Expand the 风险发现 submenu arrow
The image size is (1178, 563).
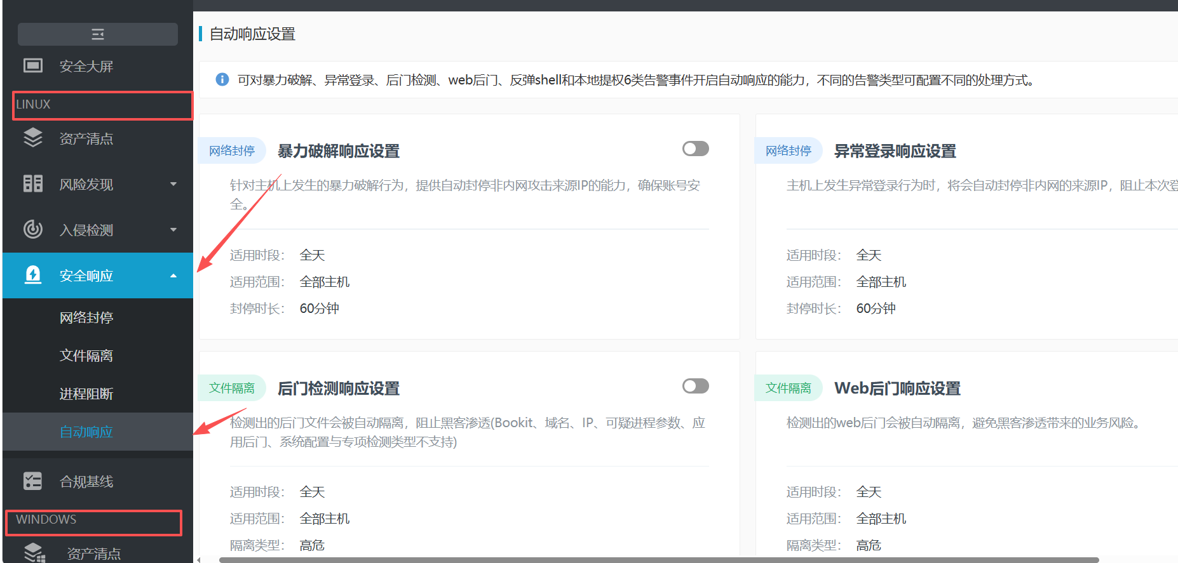[173, 184]
